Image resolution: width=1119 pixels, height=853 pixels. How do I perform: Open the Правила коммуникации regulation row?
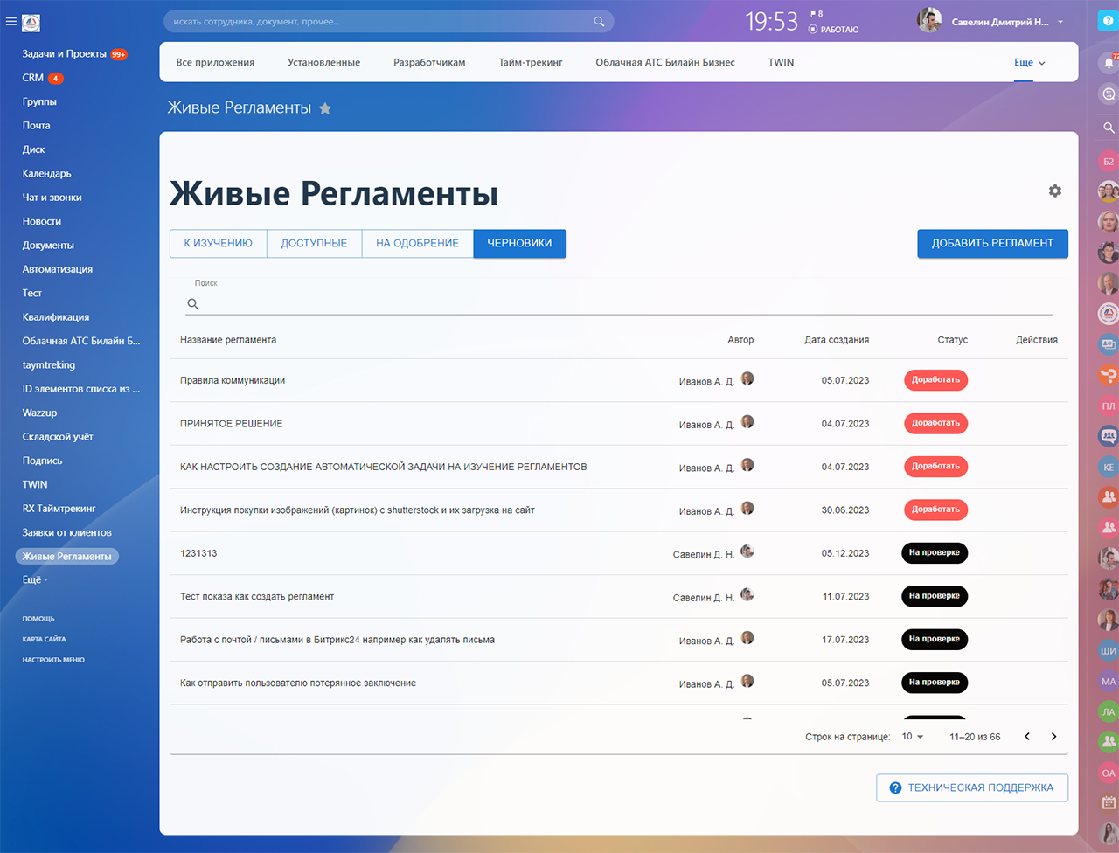619,380
